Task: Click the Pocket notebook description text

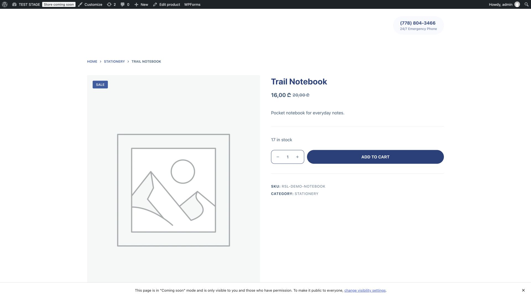Action: (308, 113)
